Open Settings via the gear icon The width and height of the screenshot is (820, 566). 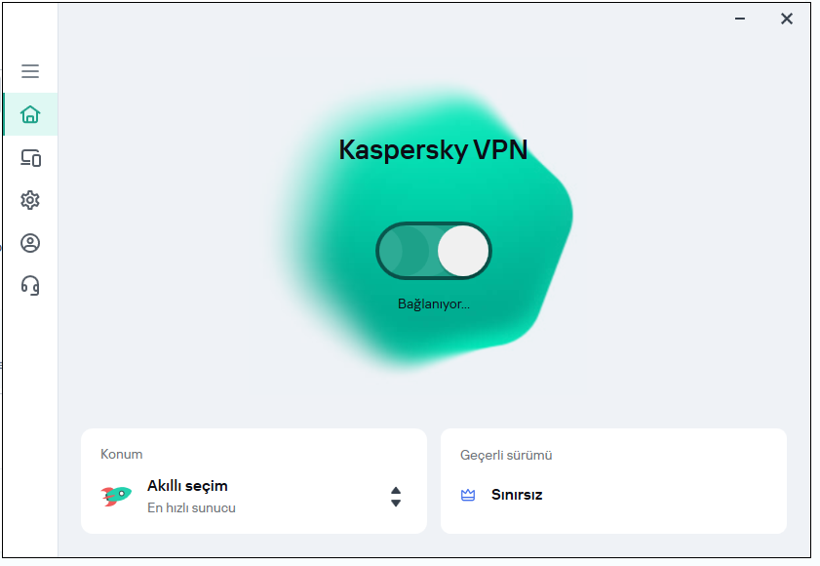(x=30, y=200)
